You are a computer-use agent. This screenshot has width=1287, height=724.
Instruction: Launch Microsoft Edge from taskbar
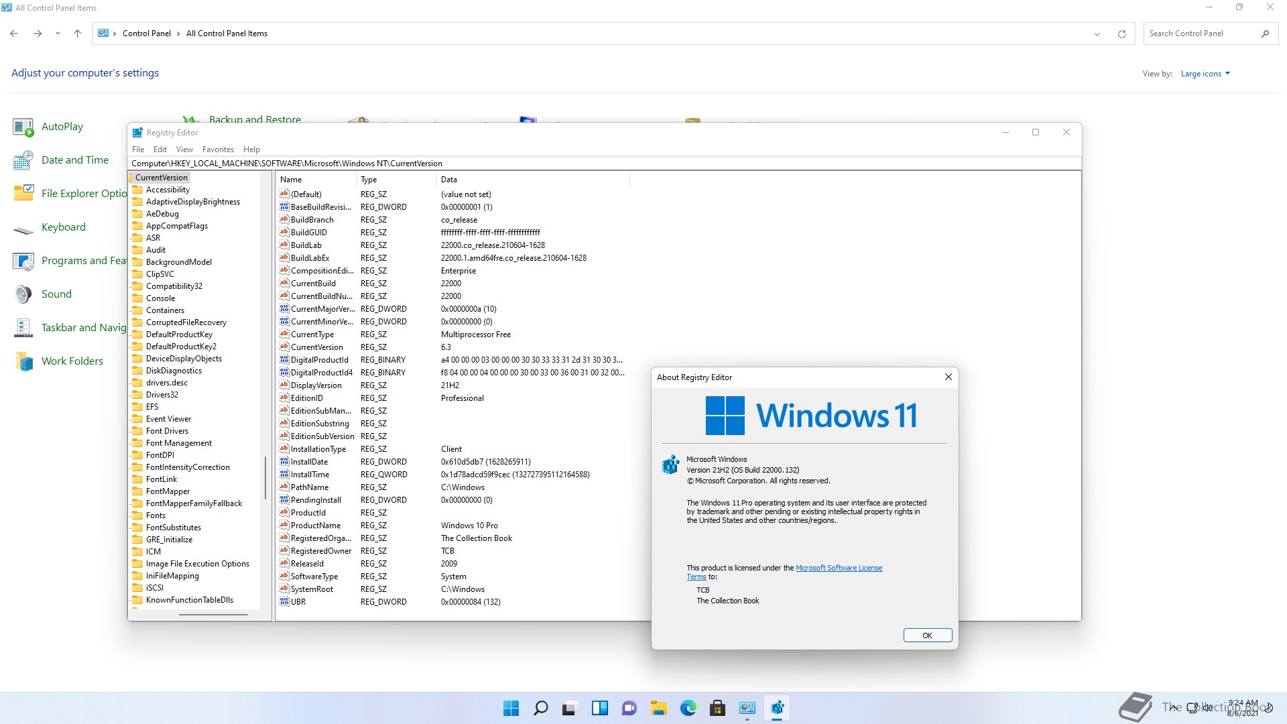point(688,708)
